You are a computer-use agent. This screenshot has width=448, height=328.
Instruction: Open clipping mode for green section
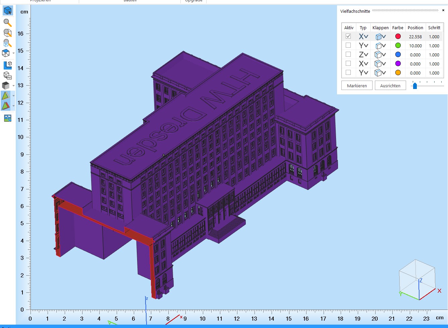point(380,46)
